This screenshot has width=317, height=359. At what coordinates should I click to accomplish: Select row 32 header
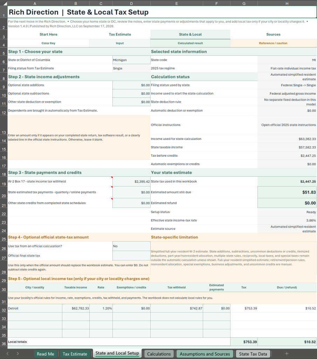coord(4,308)
